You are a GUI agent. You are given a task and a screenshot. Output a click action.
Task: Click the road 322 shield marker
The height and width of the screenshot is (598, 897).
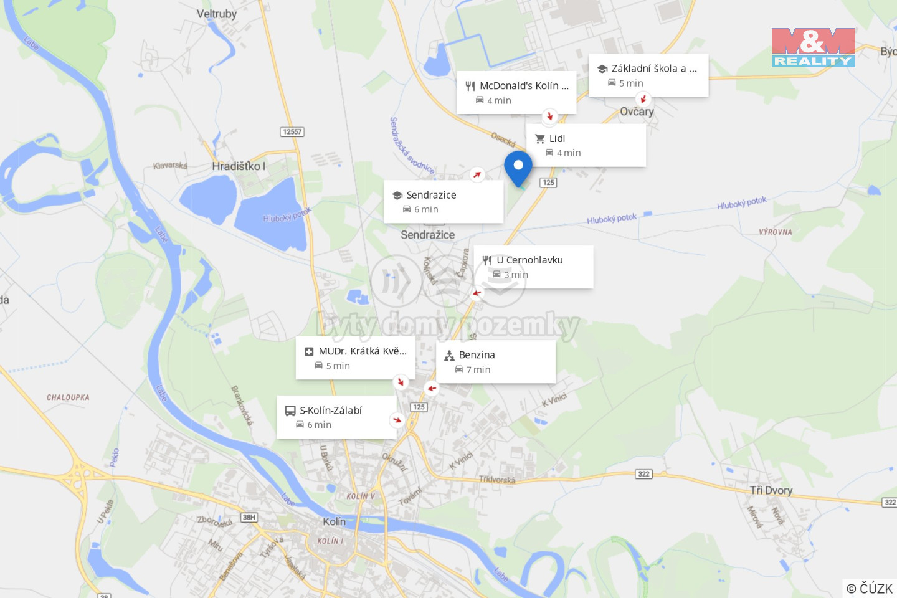tap(643, 474)
